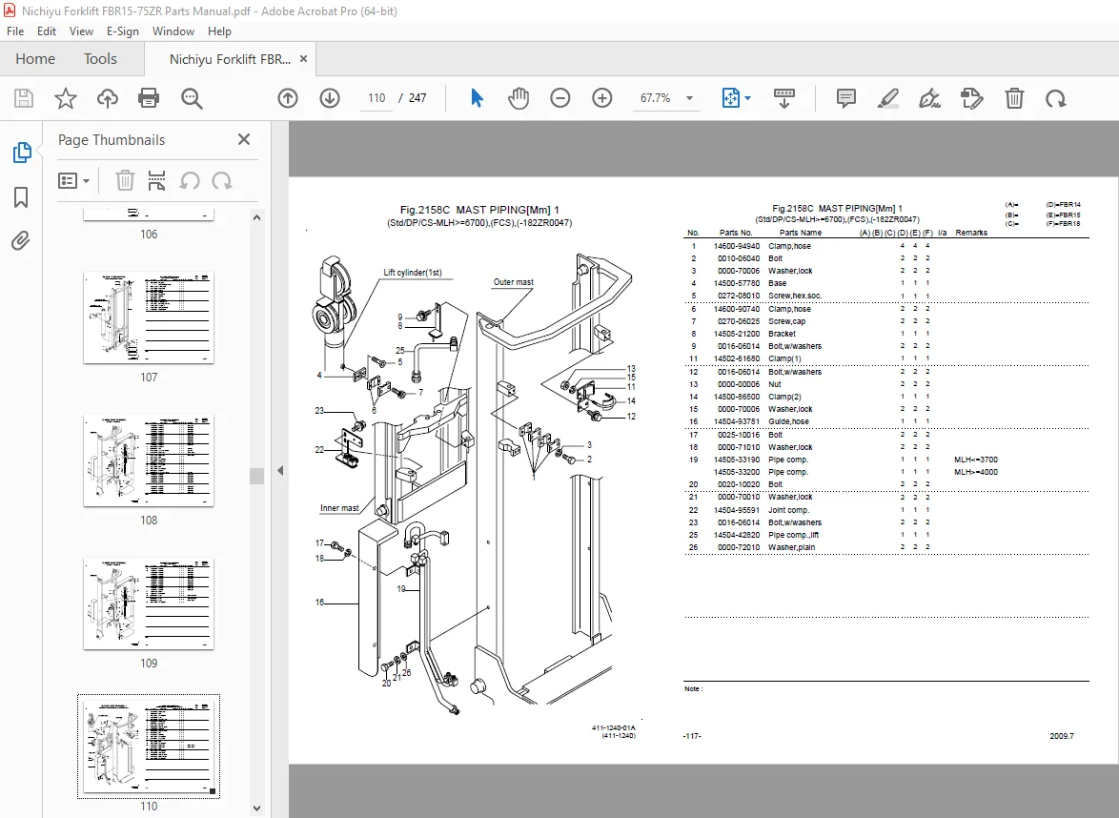1119x818 pixels.
Task: Click the Save file icon
Action: (x=24, y=98)
